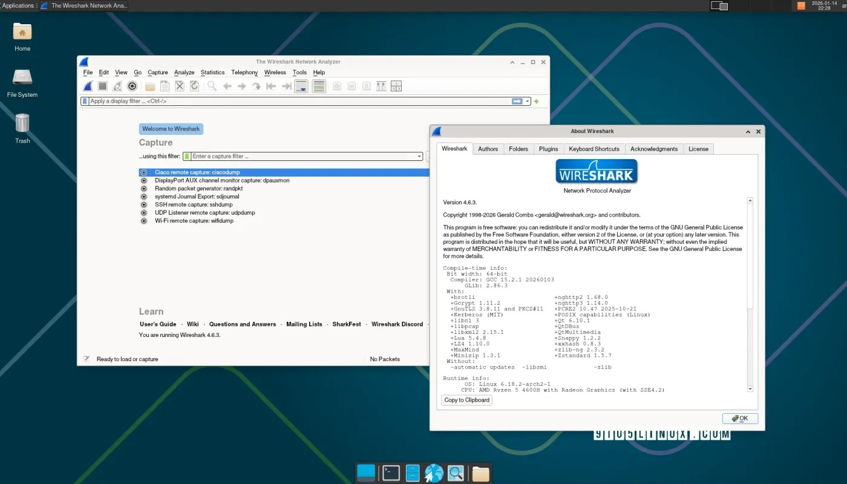The width and height of the screenshot is (847, 484).
Task: Click the display filter bookmark icon
Action: 84,101
